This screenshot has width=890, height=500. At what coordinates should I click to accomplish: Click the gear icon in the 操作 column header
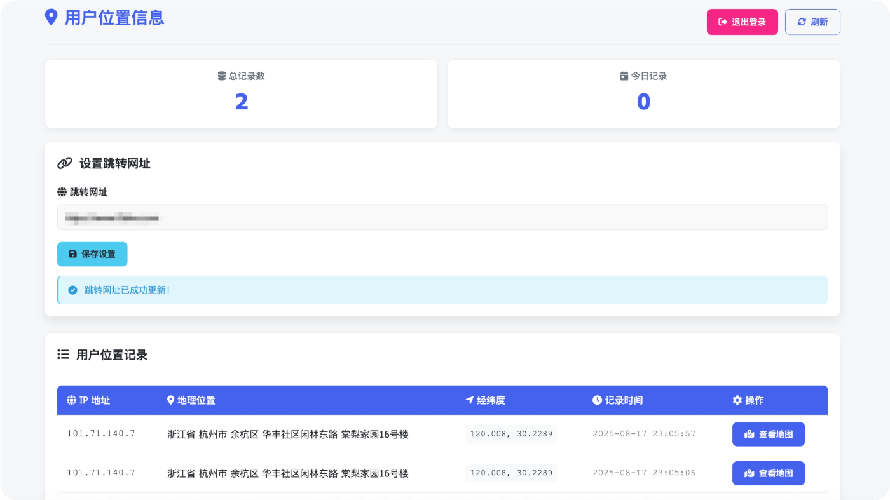click(737, 400)
